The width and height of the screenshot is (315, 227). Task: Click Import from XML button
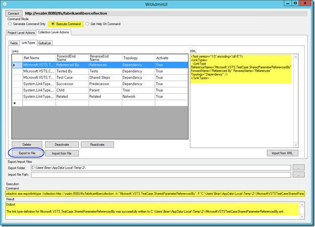pyautogui.click(x=282, y=153)
